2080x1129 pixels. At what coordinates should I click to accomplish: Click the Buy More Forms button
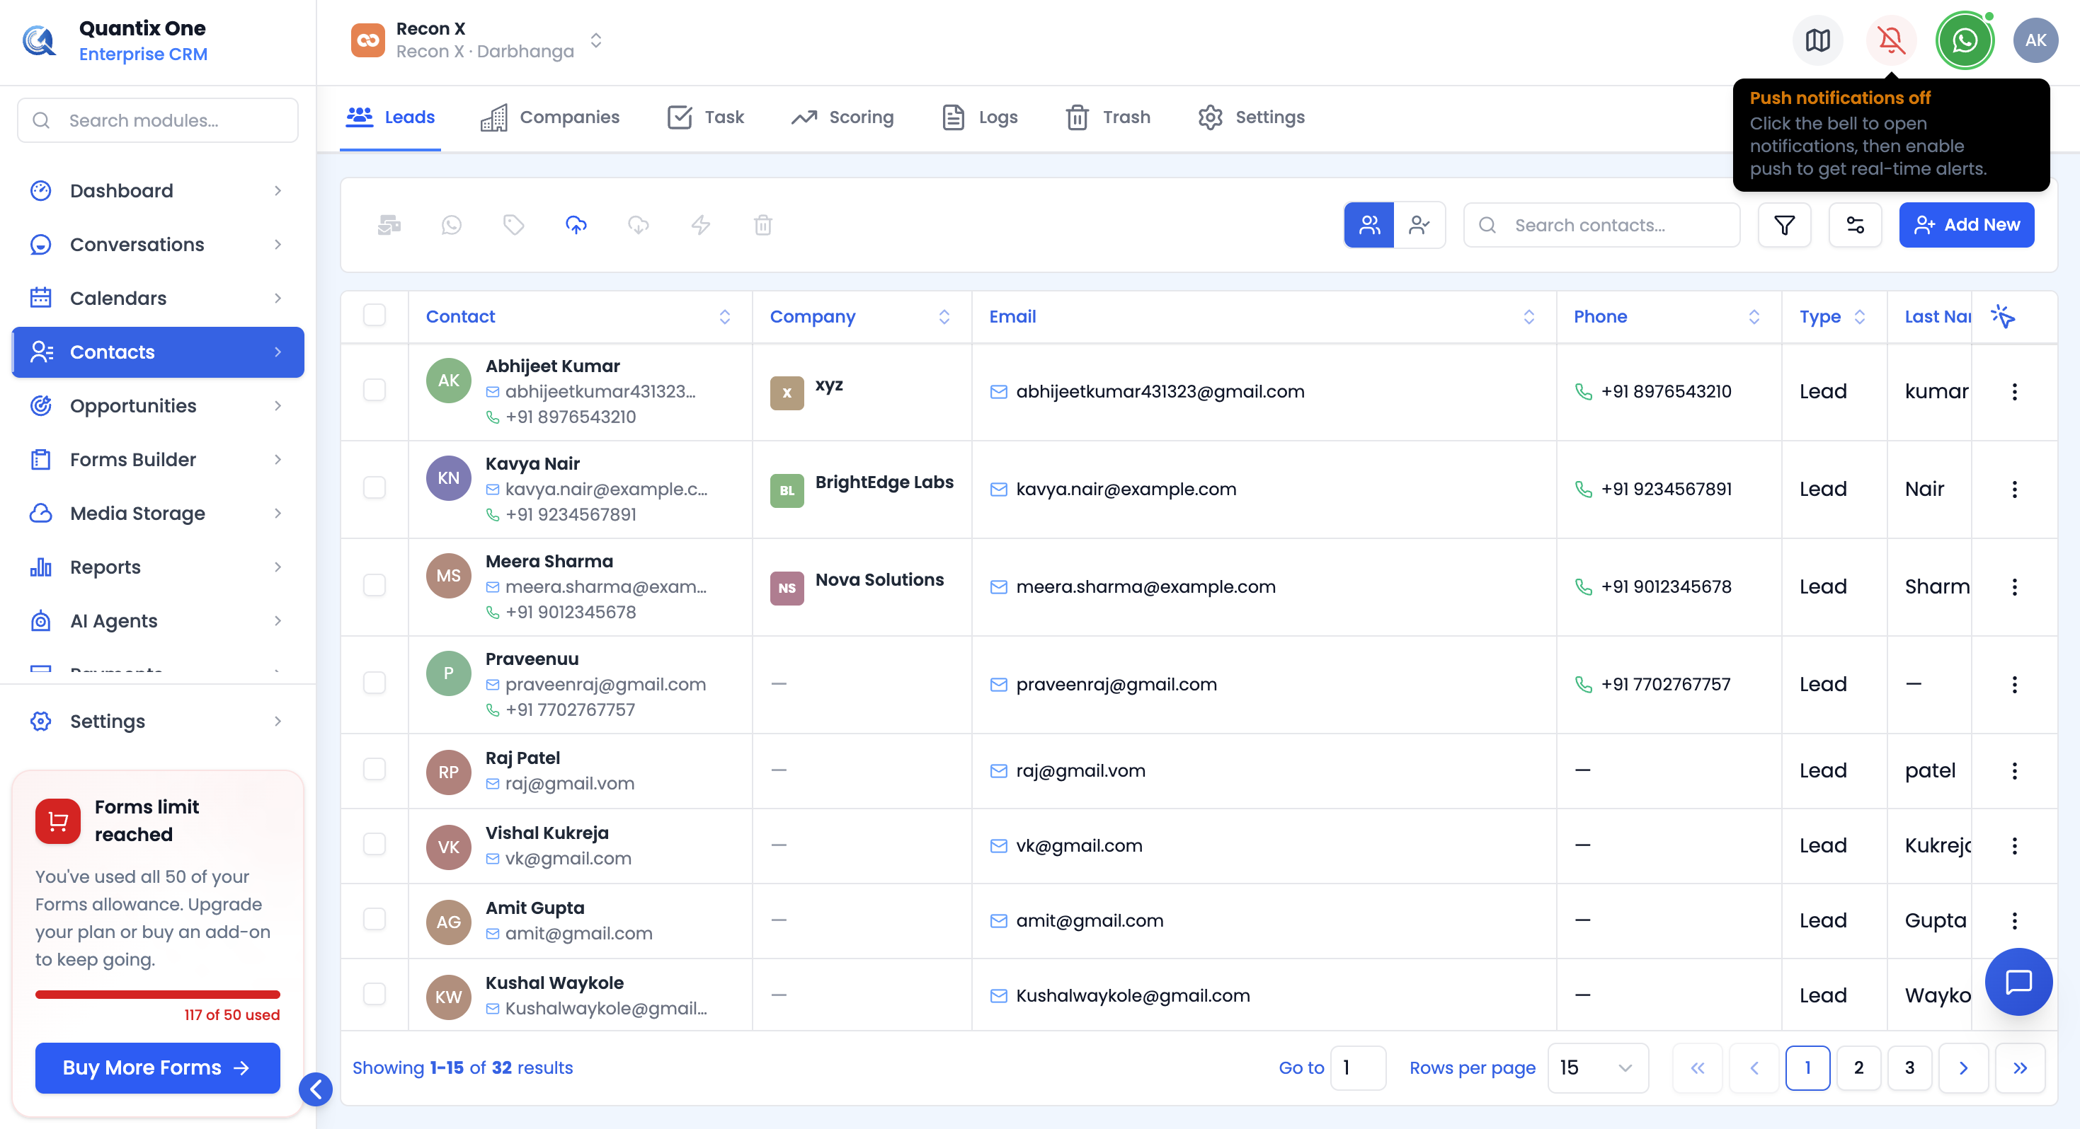point(157,1067)
